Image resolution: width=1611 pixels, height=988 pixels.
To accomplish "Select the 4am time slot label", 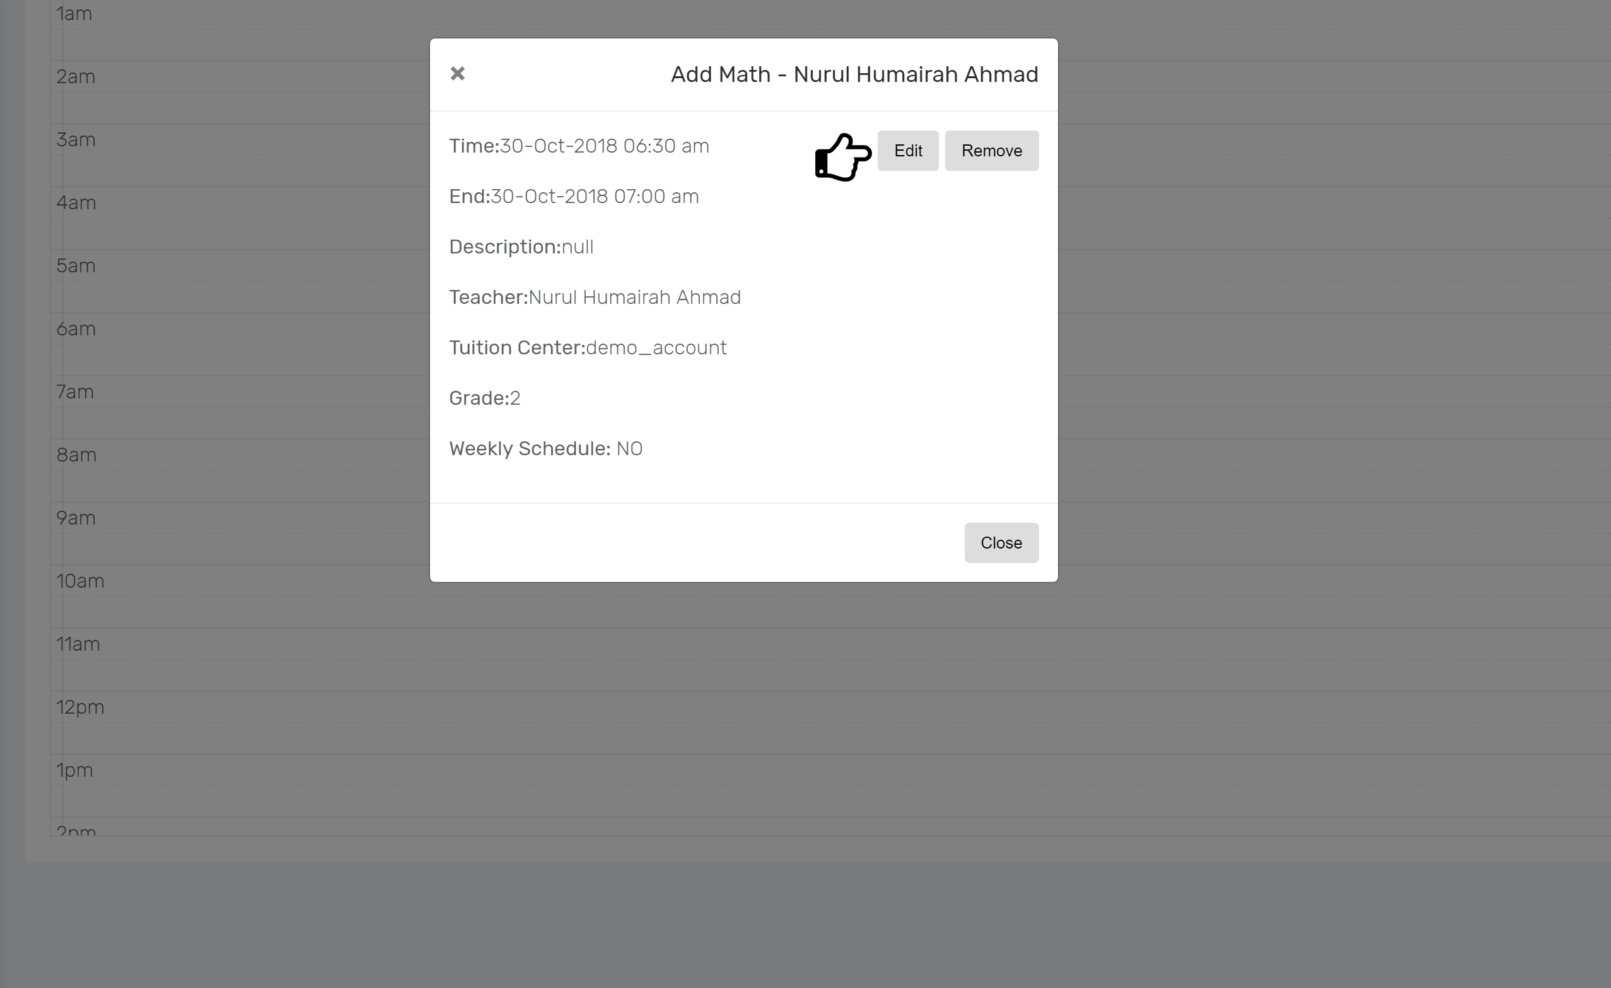I will [x=76, y=202].
